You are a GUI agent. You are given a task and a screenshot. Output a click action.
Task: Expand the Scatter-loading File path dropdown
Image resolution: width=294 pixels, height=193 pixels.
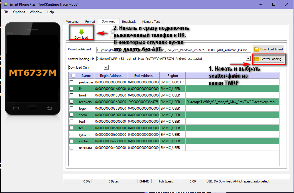(248, 59)
